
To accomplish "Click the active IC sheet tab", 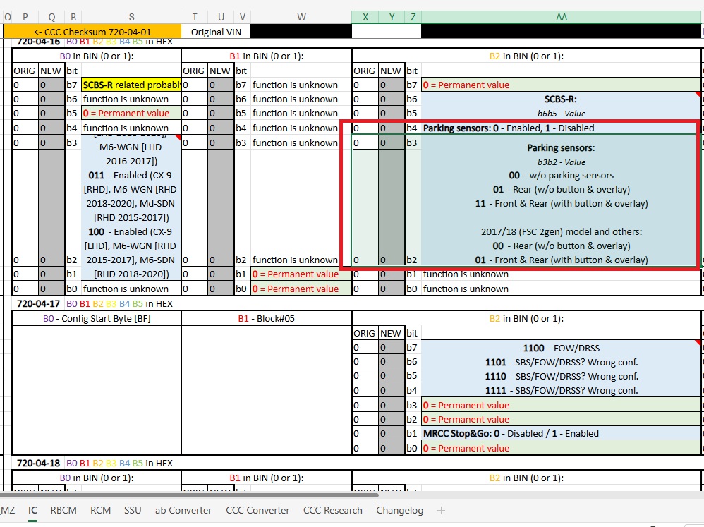I will [x=32, y=510].
